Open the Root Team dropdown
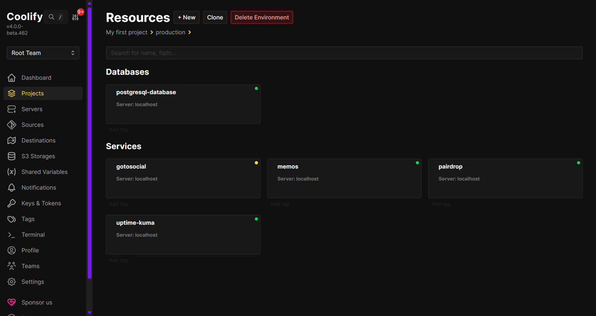596x316 pixels. [x=43, y=53]
